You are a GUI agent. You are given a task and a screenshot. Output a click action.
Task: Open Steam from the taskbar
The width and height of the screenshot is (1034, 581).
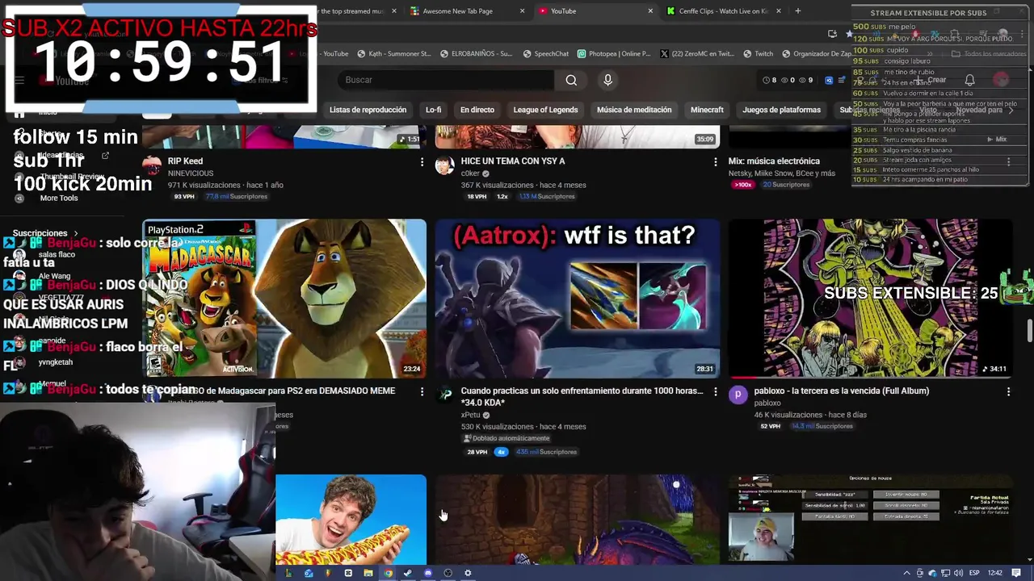[x=408, y=573]
